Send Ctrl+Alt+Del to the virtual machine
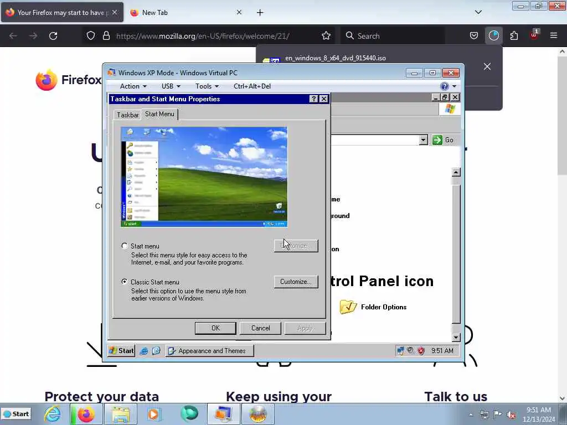Image resolution: width=567 pixels, height=425 pixels. [252, 86]
